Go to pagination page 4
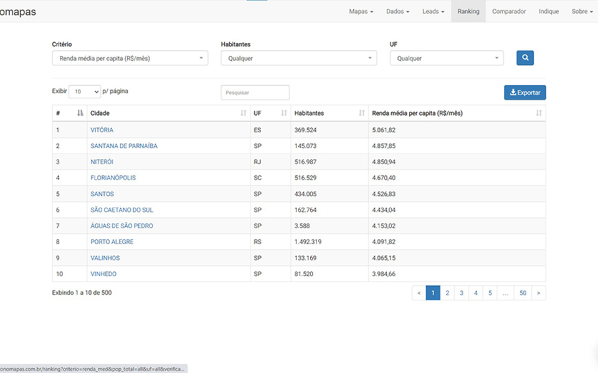The width and height of the screenshot is (598, 373). (475, 293)
